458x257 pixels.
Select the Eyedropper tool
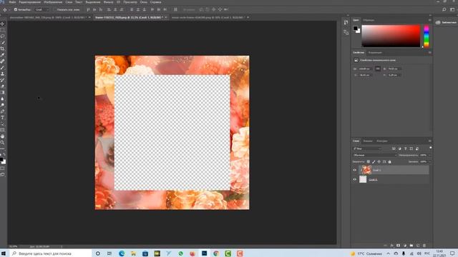3,55
